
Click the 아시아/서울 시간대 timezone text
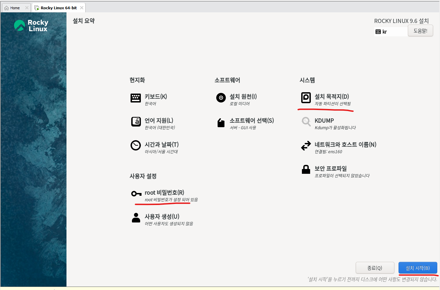pos(161,152)
